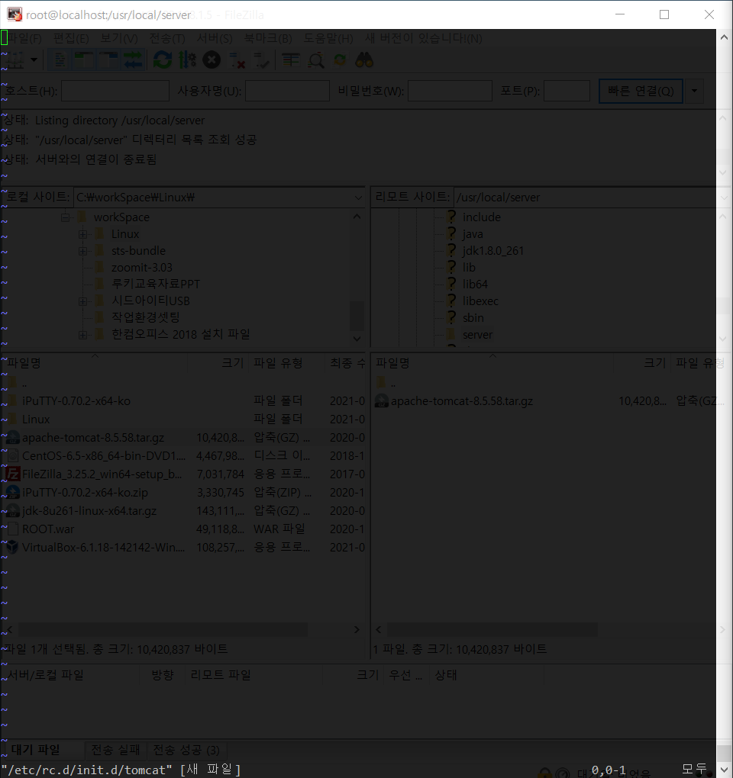Open the 파일(F) menu
733x778 pixels.
click(x=24, y=38)
